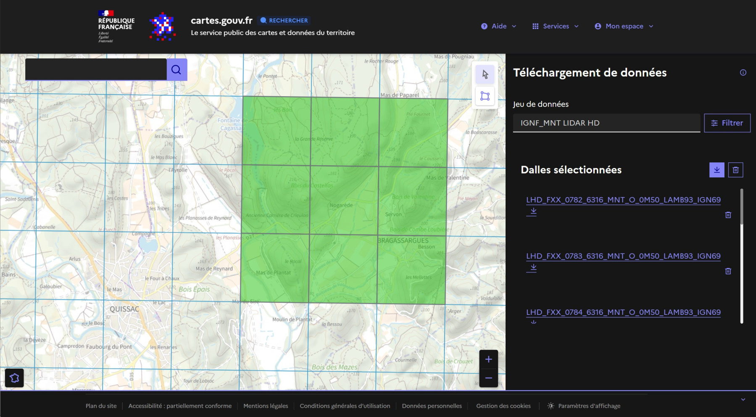Image resolution: width=756 pixels, height=417 pixels.
Task: Expand the Aide dropdown menu
Action: tap(499, 26)
